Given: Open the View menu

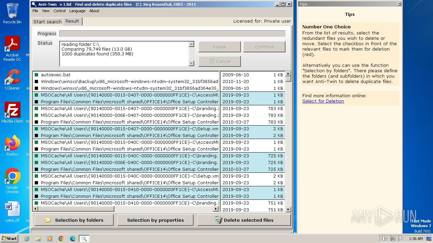Looking at the screenshot, I should click(46, 11).
